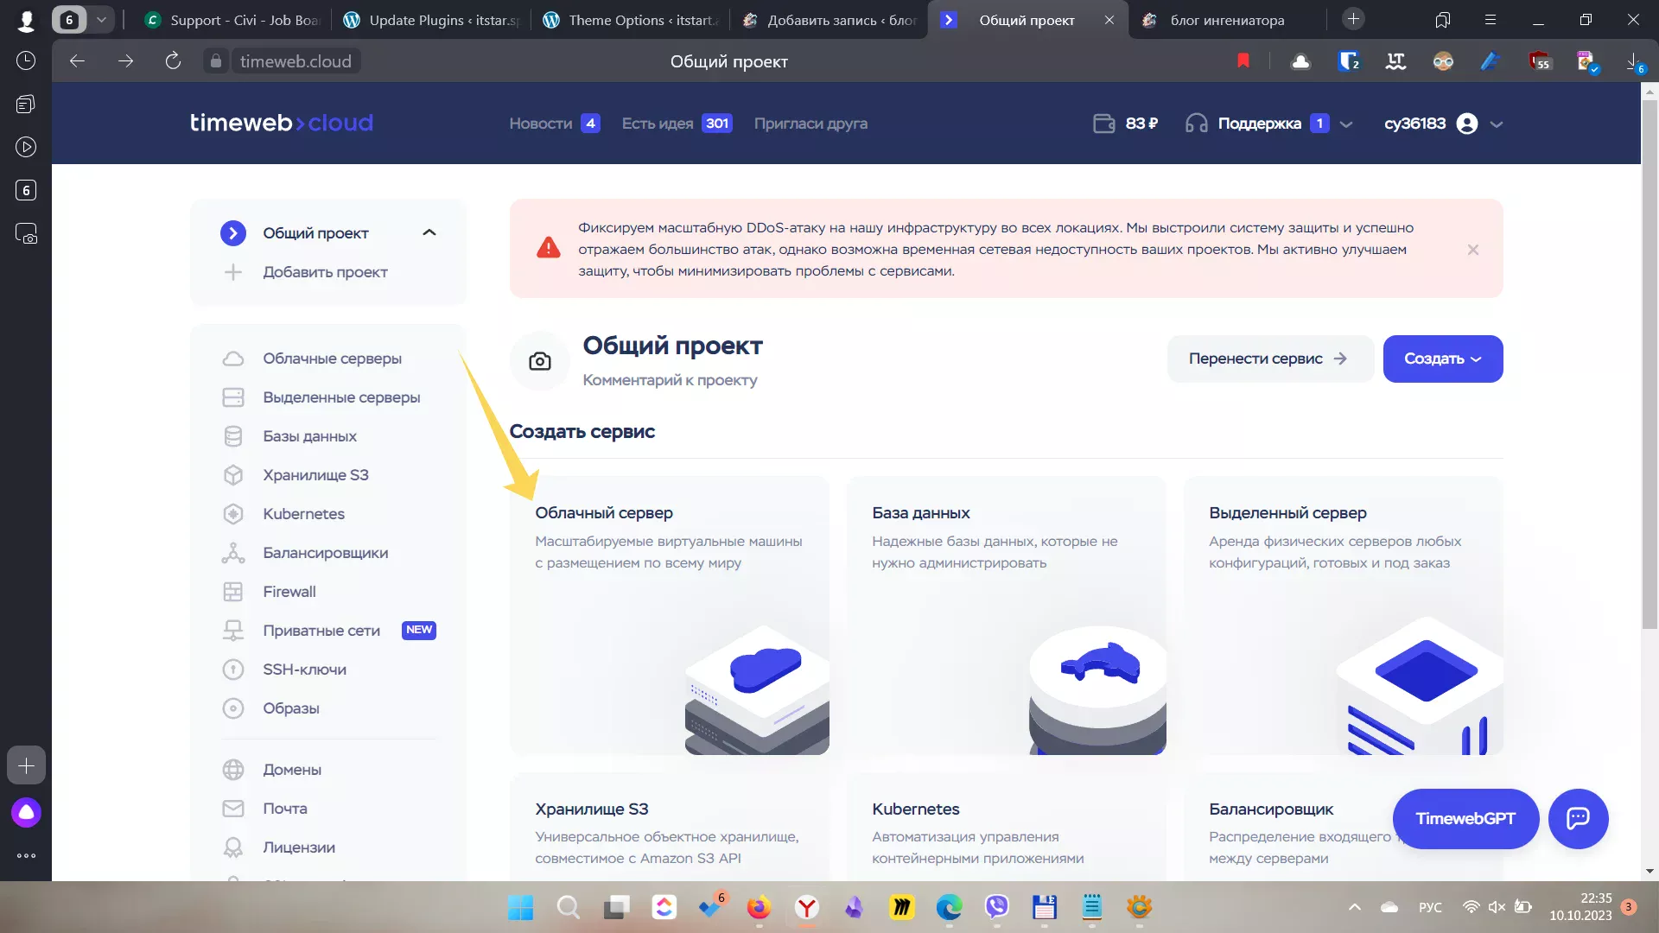Image resolution: width=1659 pixels, height=933 pixels.
Task: Open the load balancers node icon
Action: point(233,553)
